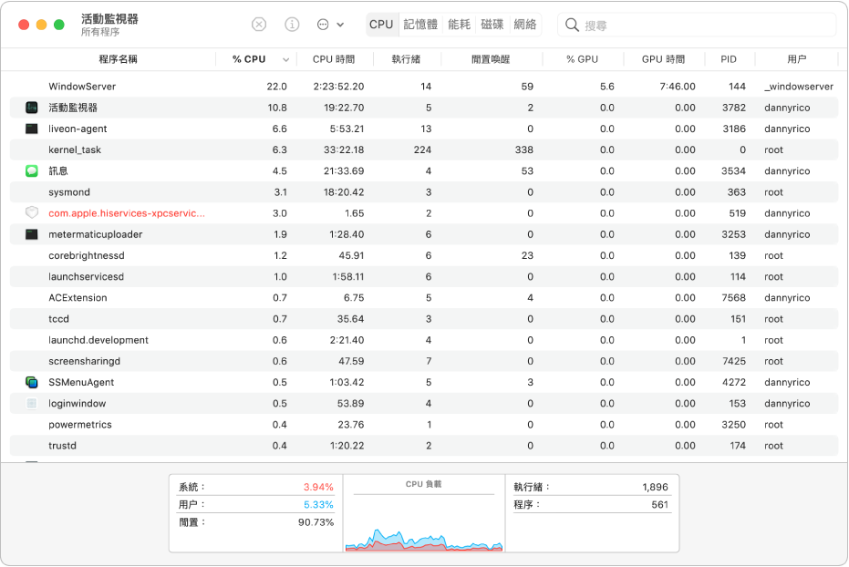
Task: Select the screensharingd process row
Action: click(x=424, y=361)
